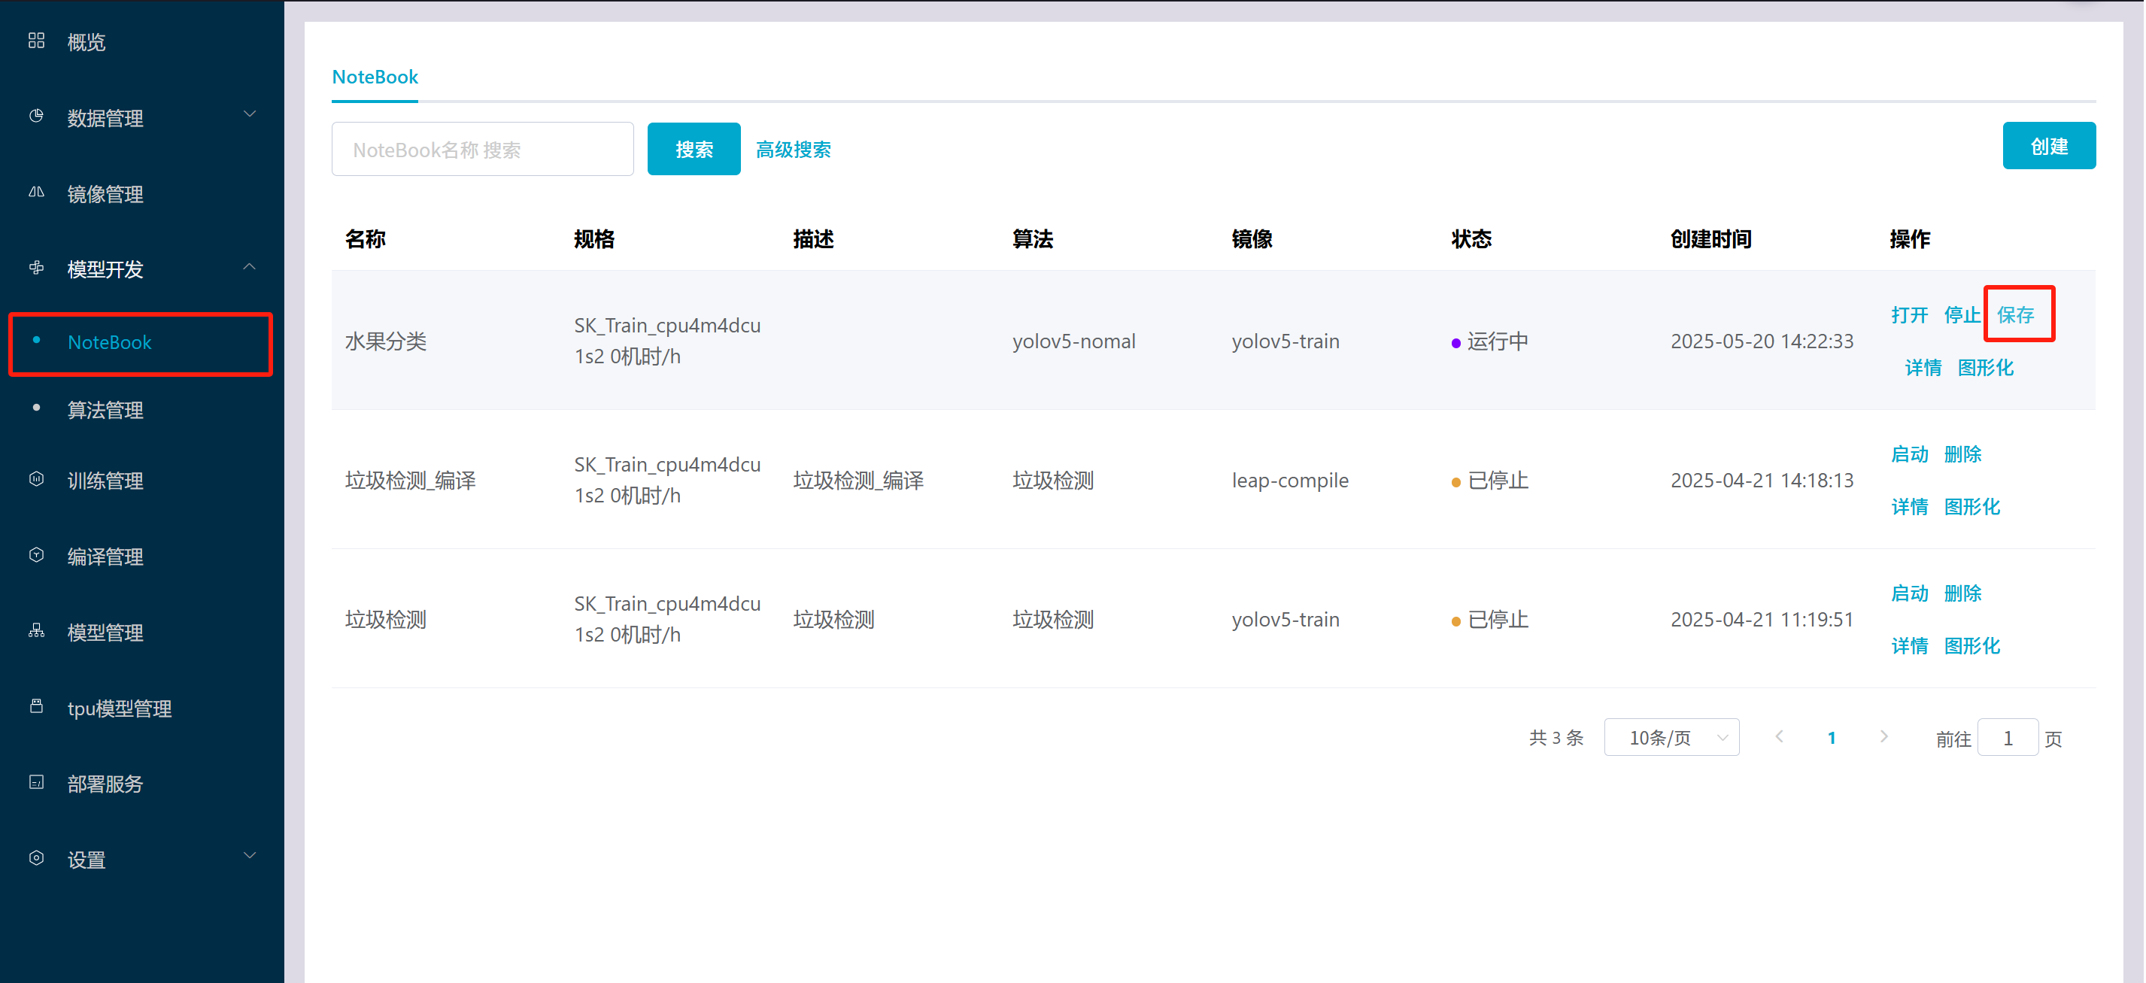Click the 编译管理 sidebar icon
Viewport: 2146px width, 983px height.
pyautogui.click(x=36, y=555)
